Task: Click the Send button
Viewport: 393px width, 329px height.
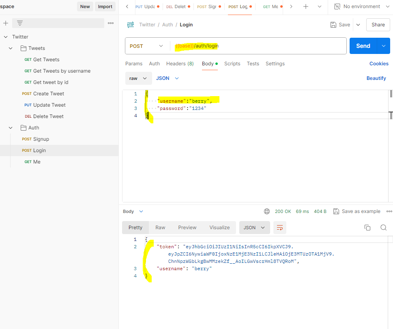Action: 363,46
